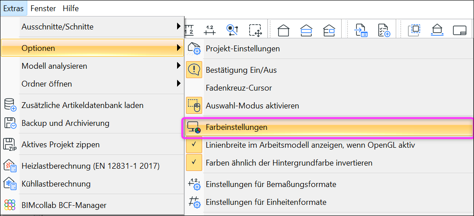The width and height of the screenshot is (474, 216).
Task: Open the Fenster menu
Action: point(43,8)
